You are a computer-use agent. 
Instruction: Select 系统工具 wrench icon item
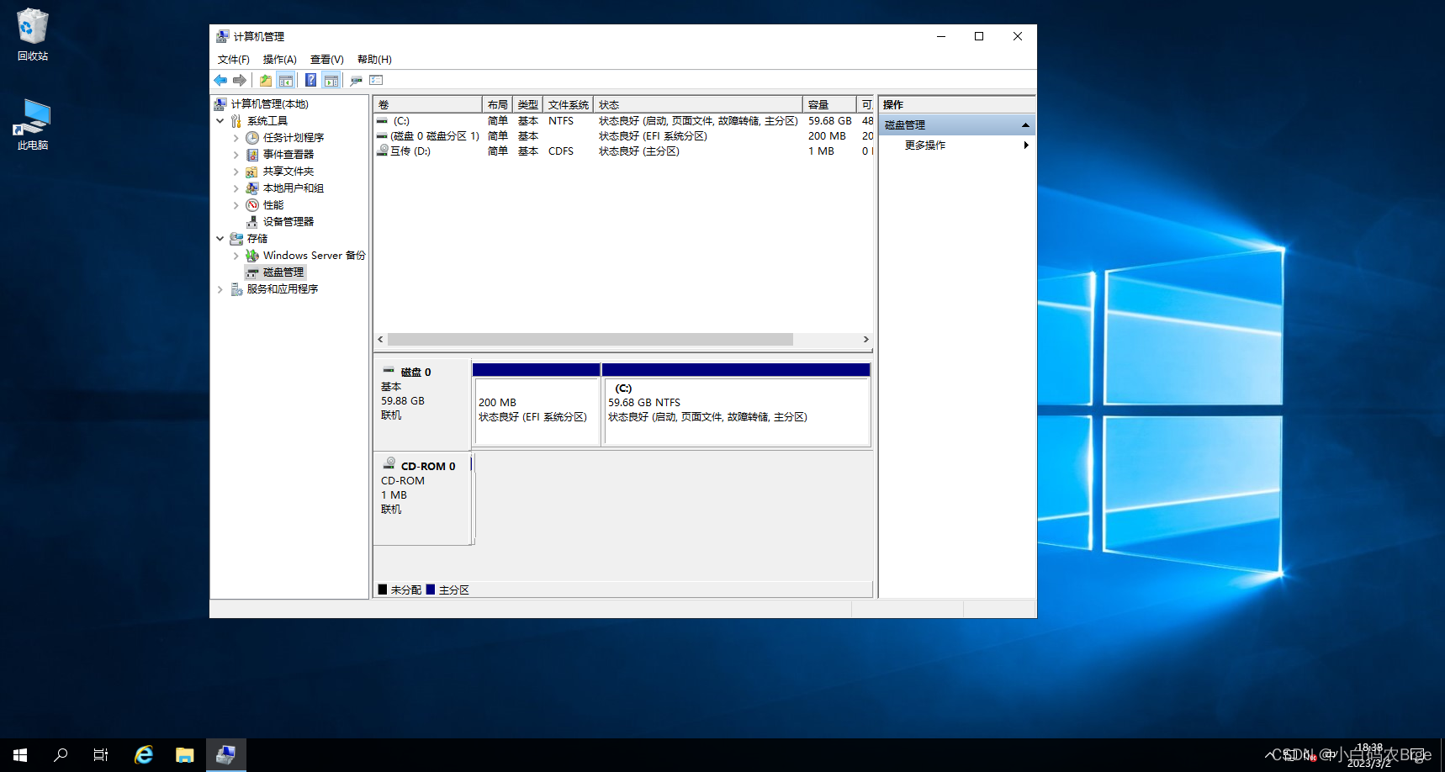(x=236, y=121)
